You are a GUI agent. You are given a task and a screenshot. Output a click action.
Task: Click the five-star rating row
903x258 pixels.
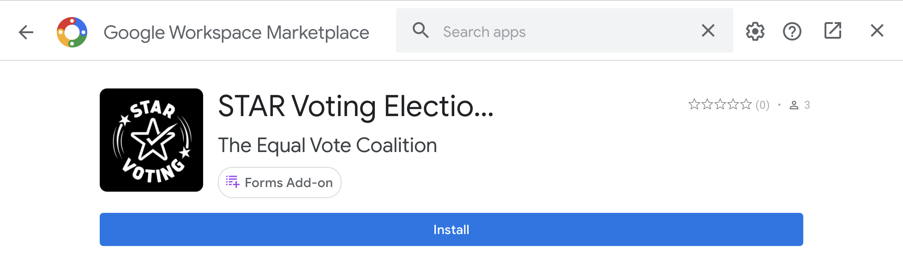tap(720, 105)
